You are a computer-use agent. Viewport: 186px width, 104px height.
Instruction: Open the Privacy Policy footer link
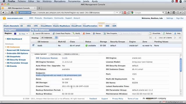tap(118, 99)
